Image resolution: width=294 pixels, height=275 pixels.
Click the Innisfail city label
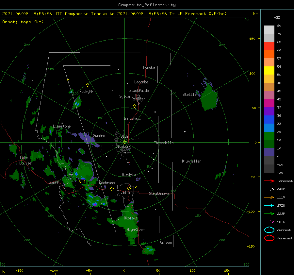point(132,118)
